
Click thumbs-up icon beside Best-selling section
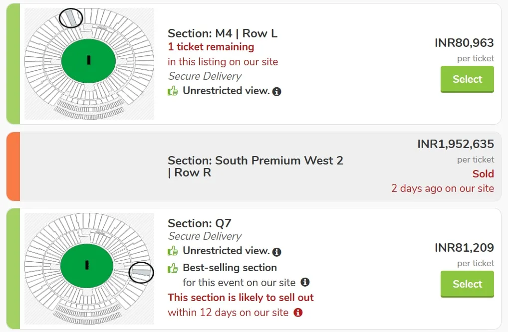click(x=173, y=268)
